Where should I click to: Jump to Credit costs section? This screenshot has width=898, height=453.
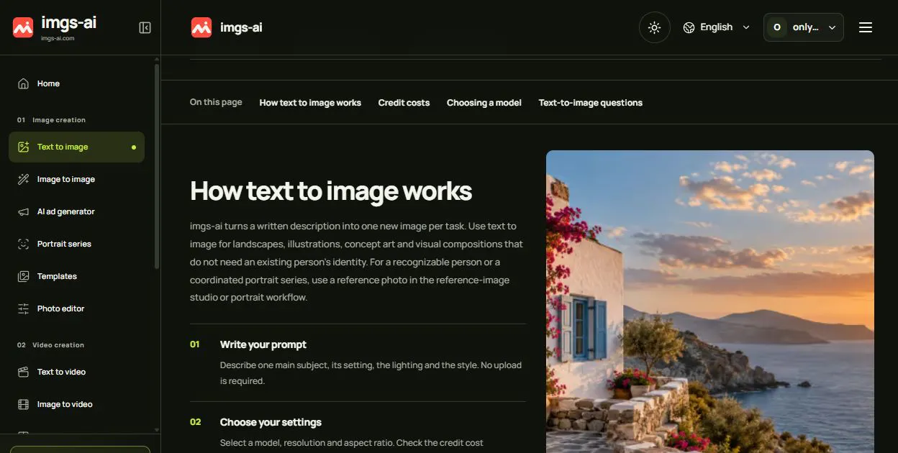click(x=404, y=103)
